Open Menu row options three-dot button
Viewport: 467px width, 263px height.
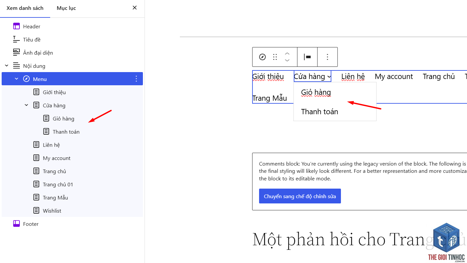tap(136, 79)
